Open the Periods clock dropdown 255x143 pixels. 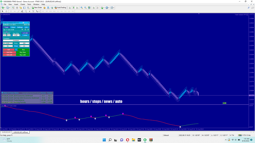point(107,8)
